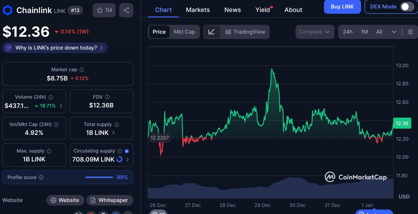
Task: Add LINK to watchlist via star icon
Action: 99,10
